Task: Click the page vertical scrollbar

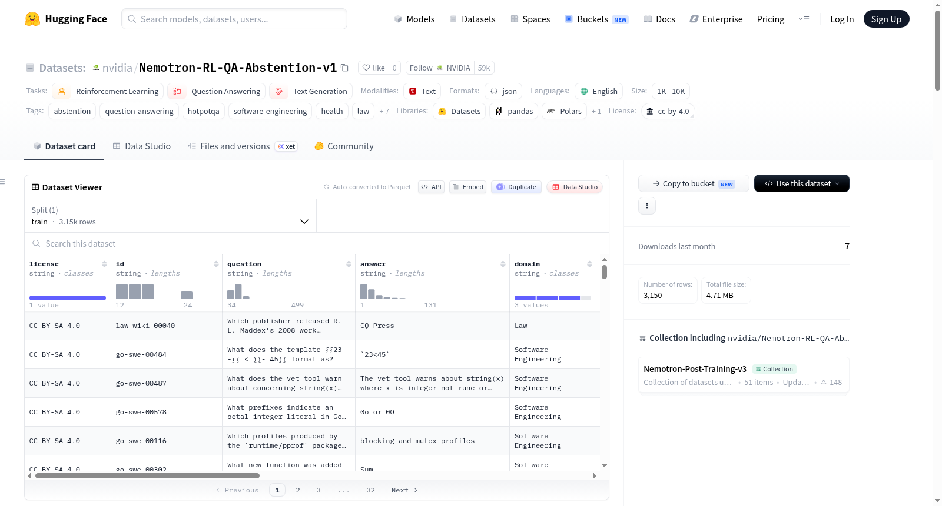Action: (937, 50)
